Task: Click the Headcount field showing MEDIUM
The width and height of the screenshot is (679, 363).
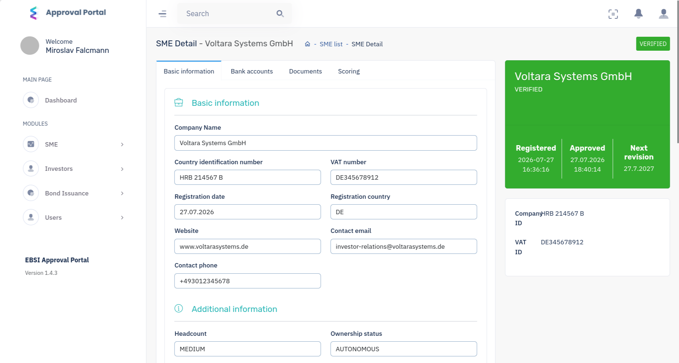Action: coord(248,349)
